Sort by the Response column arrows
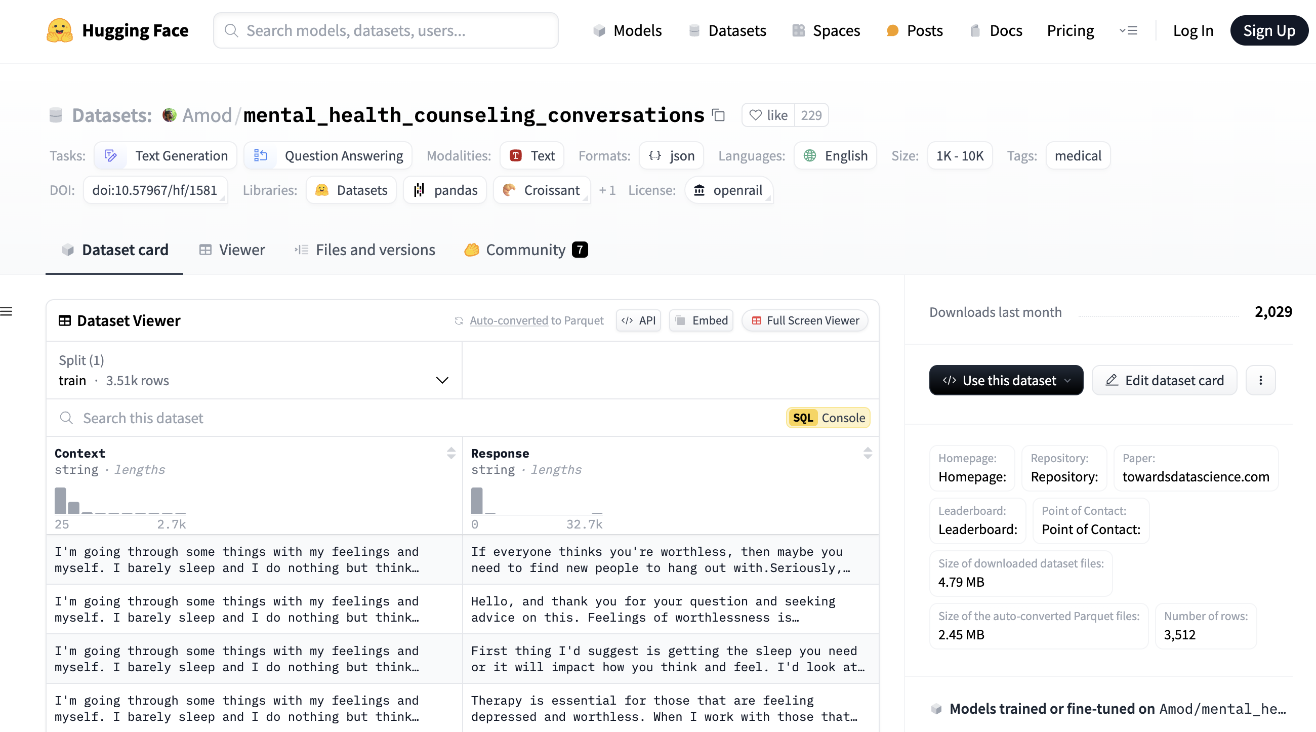This screenshot has width=1316, height=732. [x=868, y=453]
